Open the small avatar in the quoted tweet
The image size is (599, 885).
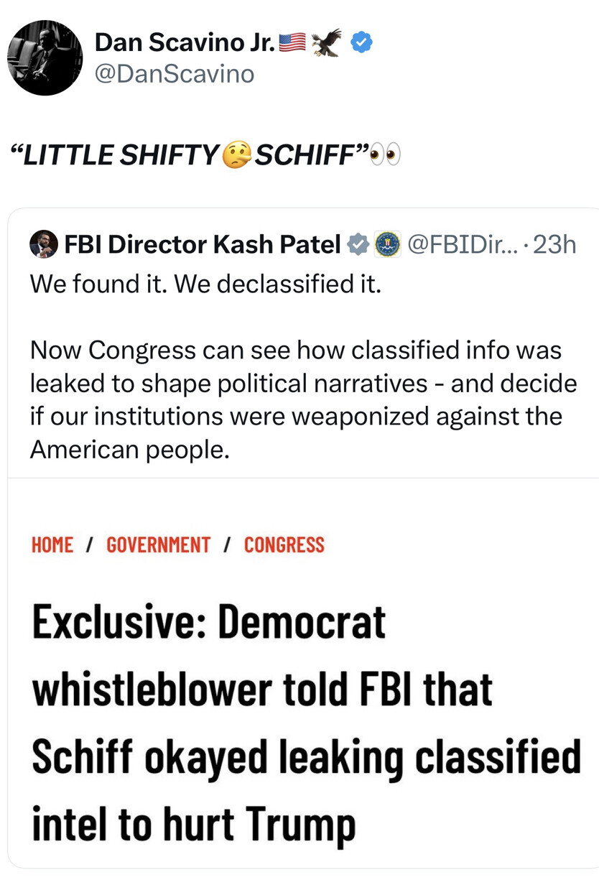(x=43, y=246)
